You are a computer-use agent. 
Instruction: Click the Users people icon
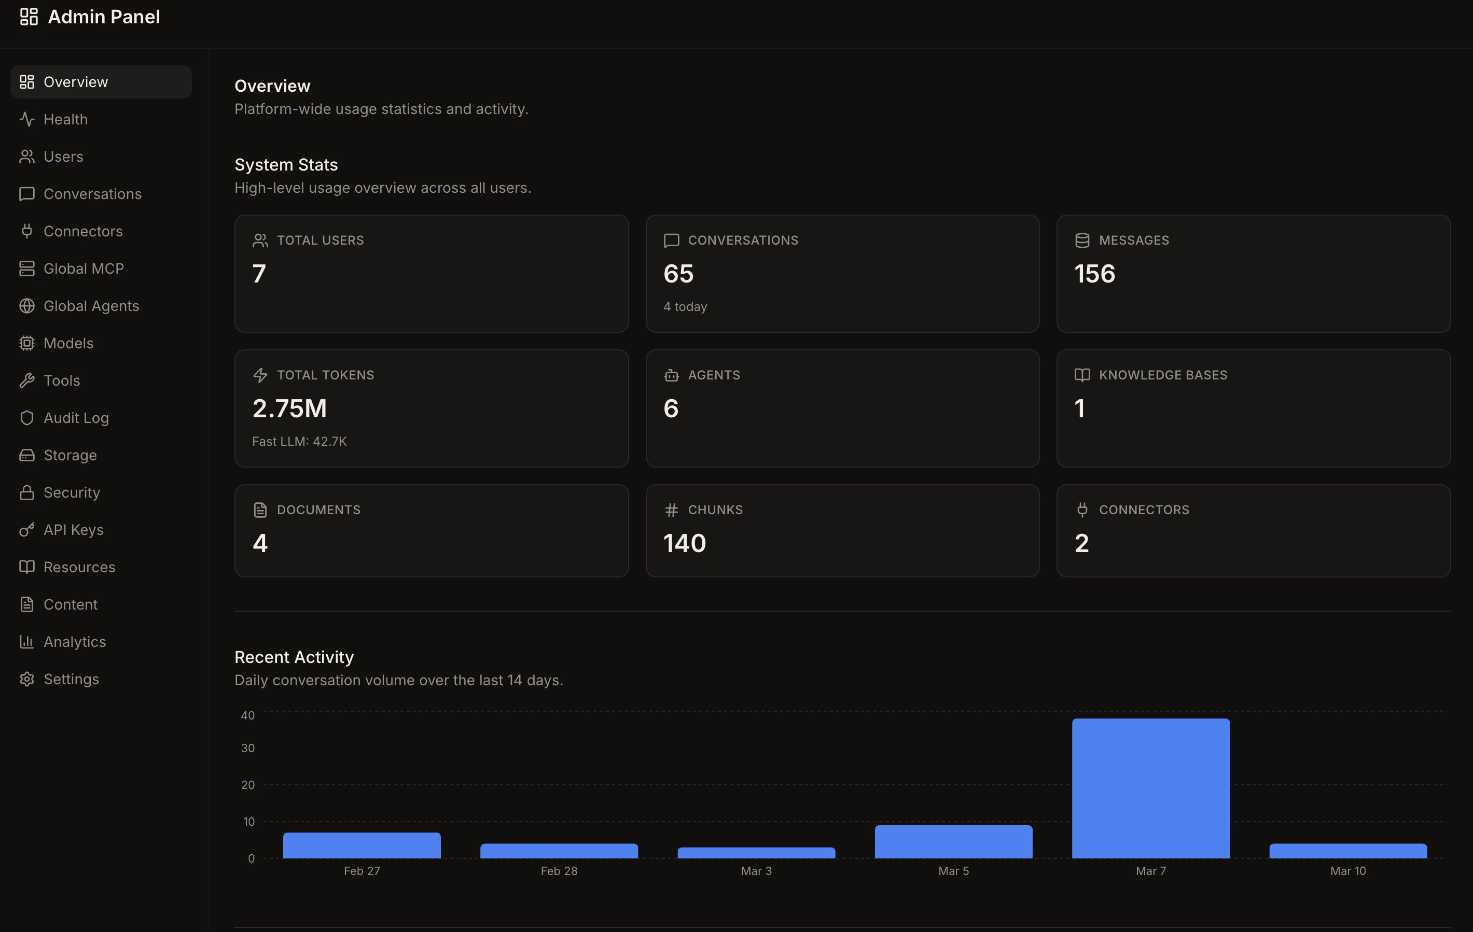[x=27, y=157]
